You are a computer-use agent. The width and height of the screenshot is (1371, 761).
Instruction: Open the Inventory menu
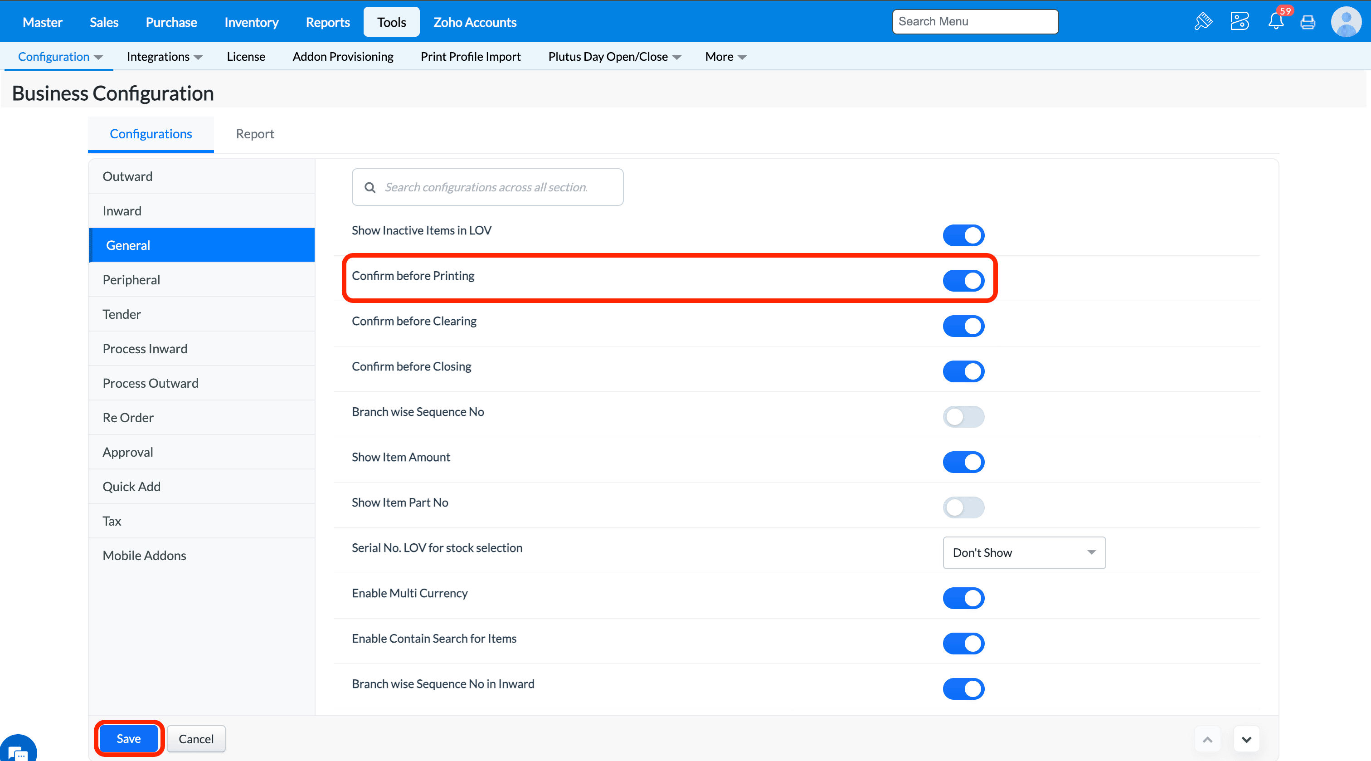(251, 22)
